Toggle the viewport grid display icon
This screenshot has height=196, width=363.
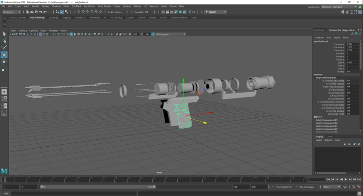pos(40,34)
